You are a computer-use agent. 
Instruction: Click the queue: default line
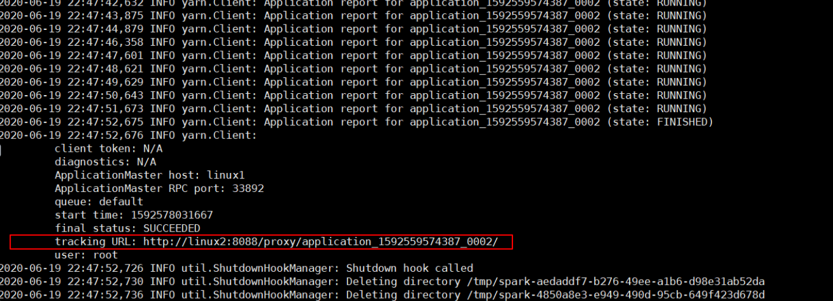point(99,202)
